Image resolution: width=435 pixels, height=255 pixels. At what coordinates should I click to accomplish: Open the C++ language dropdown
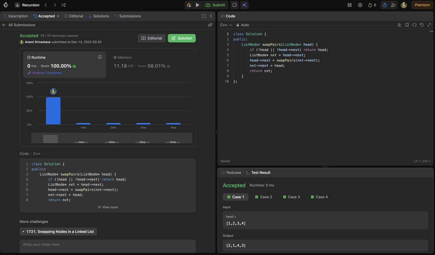(226, 25)
